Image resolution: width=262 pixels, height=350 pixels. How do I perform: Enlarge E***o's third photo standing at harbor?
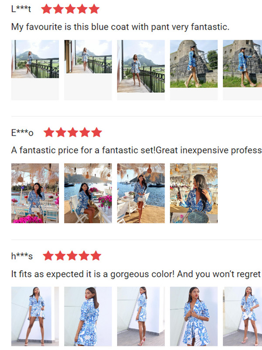141,193
